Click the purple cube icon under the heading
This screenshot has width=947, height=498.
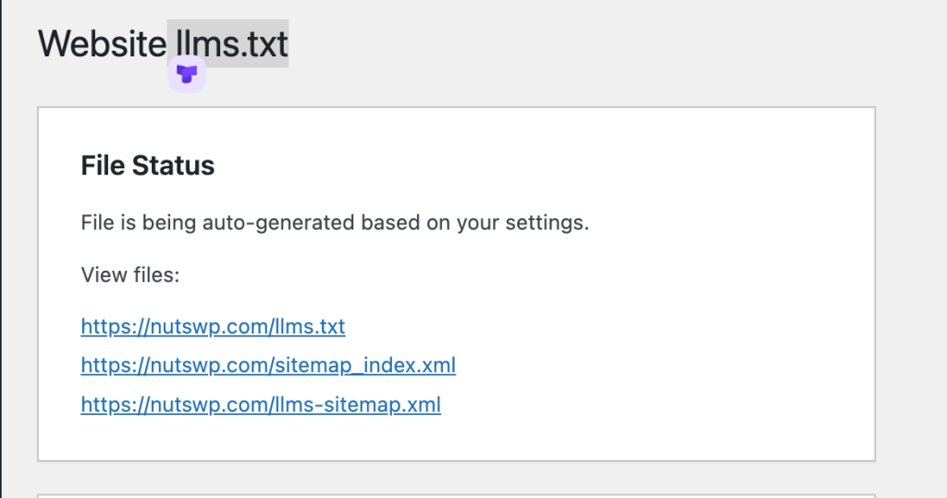[187, 74]
